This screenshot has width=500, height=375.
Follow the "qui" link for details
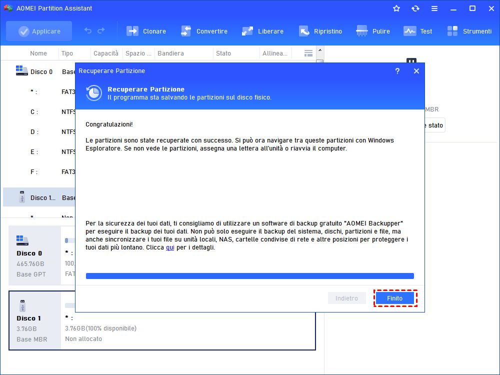pyautogui.click(x=170, y=247)
